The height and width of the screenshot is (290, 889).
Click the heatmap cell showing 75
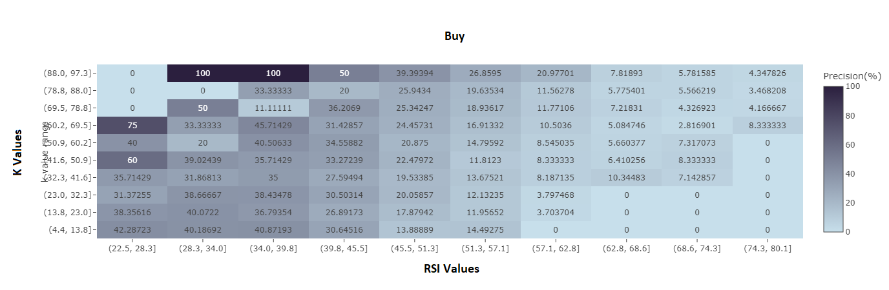(x=132, y=125)
